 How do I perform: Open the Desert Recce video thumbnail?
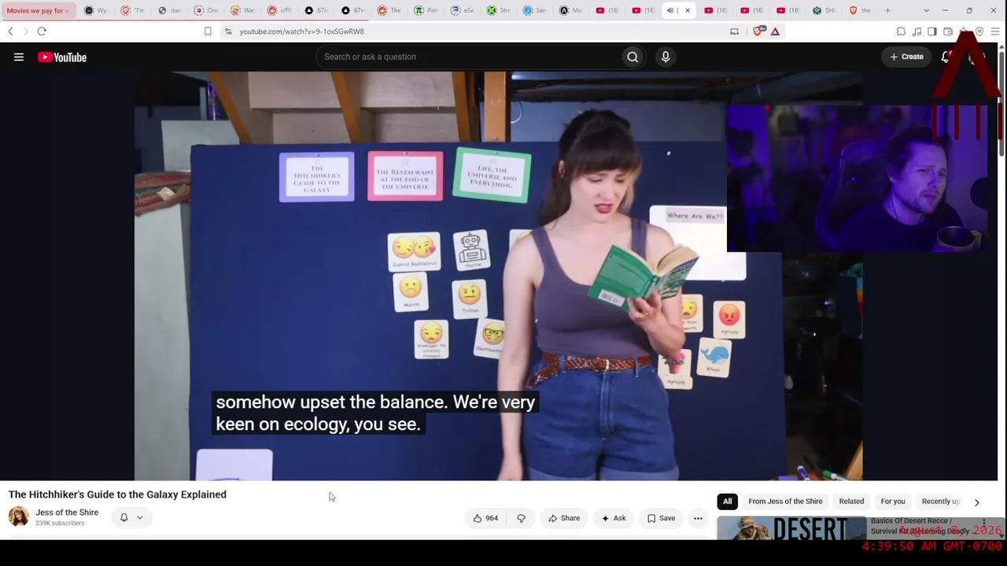(791, 528)
